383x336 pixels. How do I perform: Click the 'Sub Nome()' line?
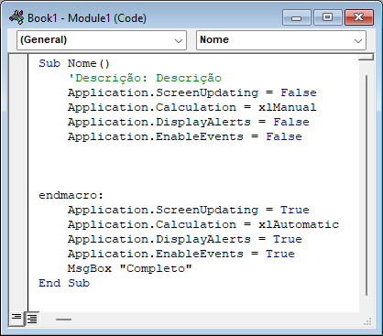pyautogui.click(x=74, y=63)
